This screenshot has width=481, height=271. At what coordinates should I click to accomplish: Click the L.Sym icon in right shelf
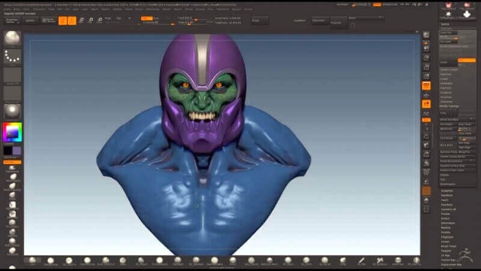tap(426, 114)
